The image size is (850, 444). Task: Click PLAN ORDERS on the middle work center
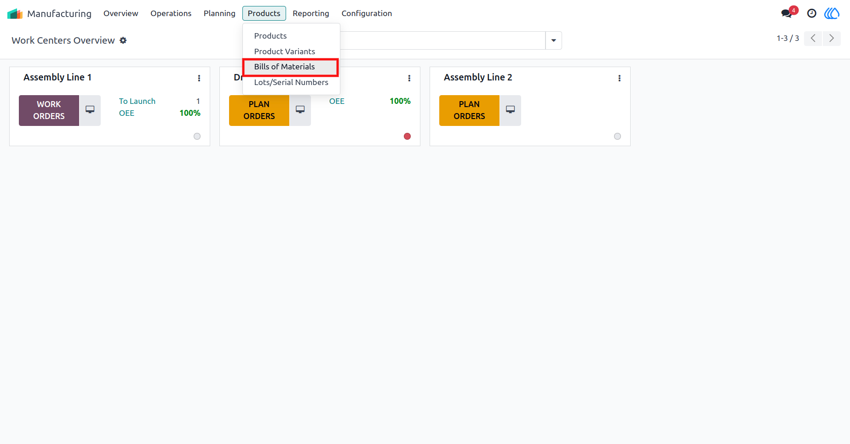pos(259,110)
